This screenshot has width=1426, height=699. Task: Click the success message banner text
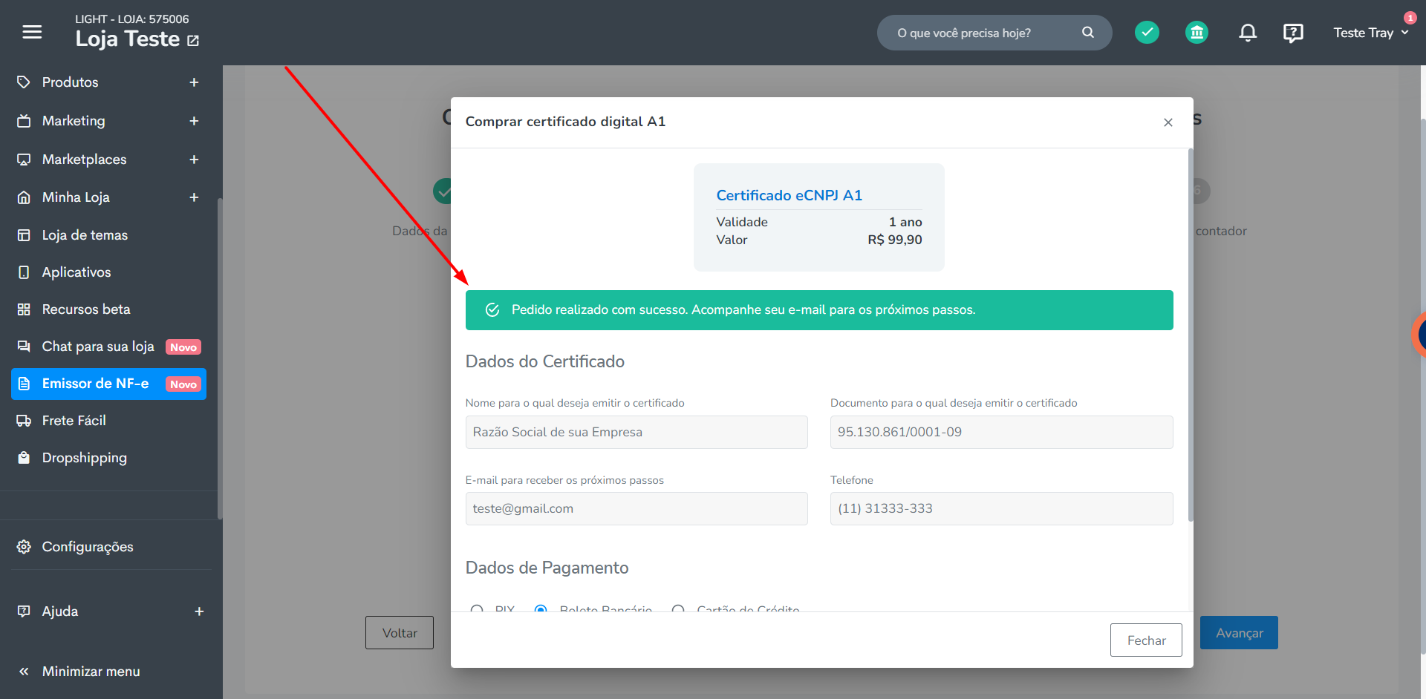pos(743,310)
